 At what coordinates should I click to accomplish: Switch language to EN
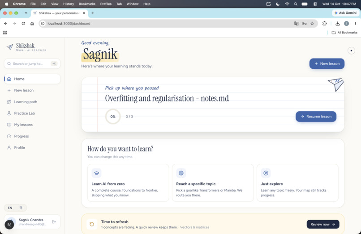coord(10,208)
